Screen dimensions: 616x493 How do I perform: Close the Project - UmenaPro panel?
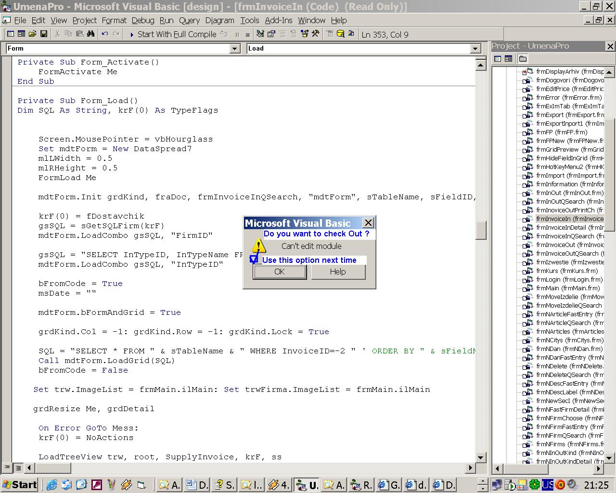(x=610, y=46)
